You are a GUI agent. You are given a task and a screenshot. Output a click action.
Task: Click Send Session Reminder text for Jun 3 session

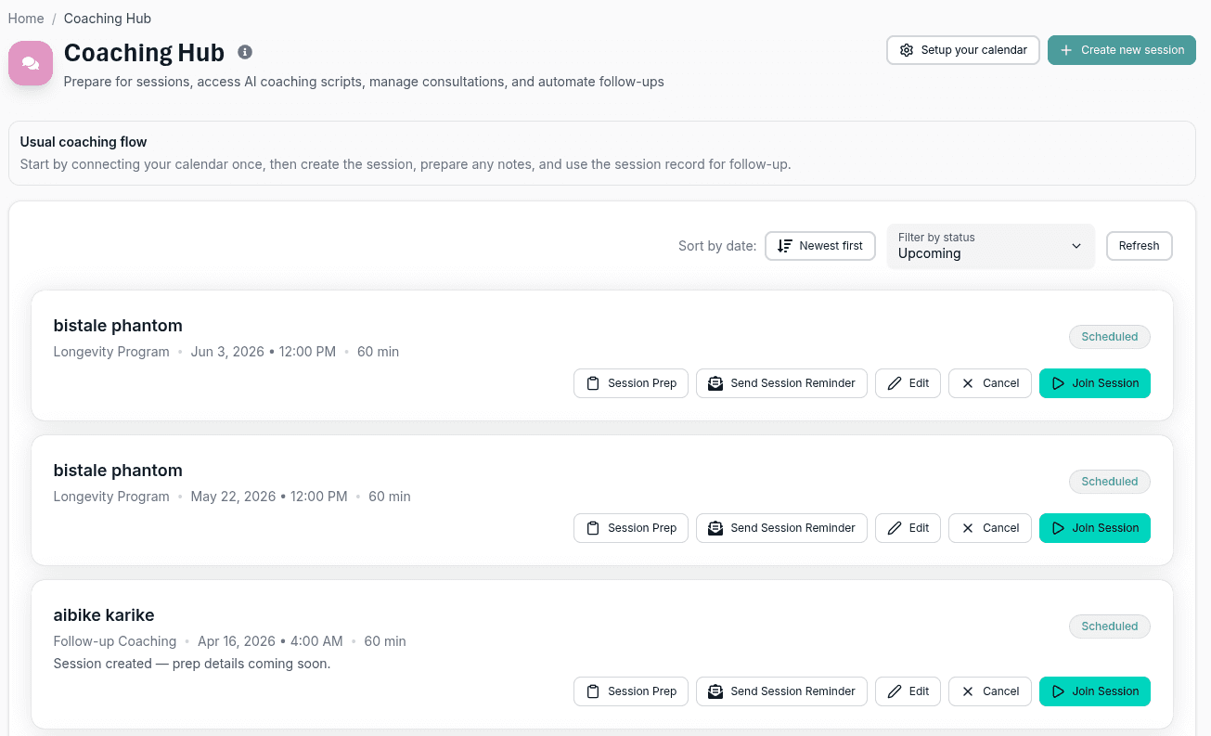792,383
